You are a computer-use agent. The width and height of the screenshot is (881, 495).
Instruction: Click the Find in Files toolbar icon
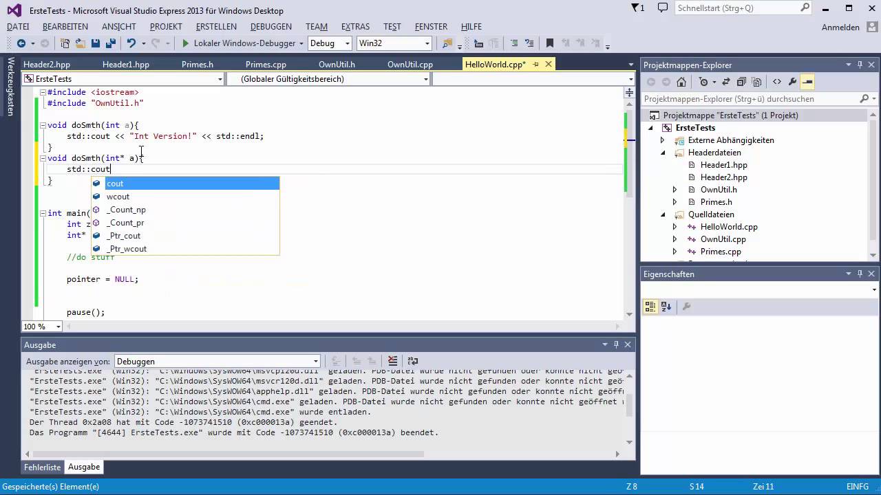[447, 43]
